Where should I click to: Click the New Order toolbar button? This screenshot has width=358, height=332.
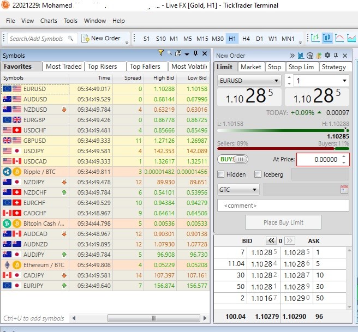[101, 38]
